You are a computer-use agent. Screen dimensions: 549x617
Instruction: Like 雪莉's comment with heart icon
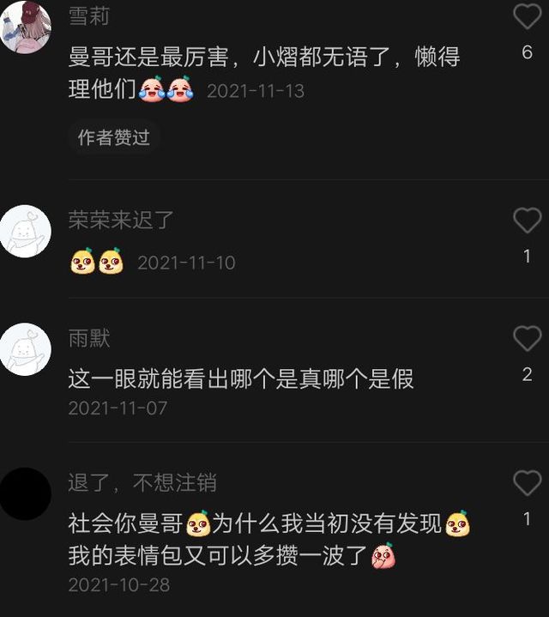coord(527,16)
